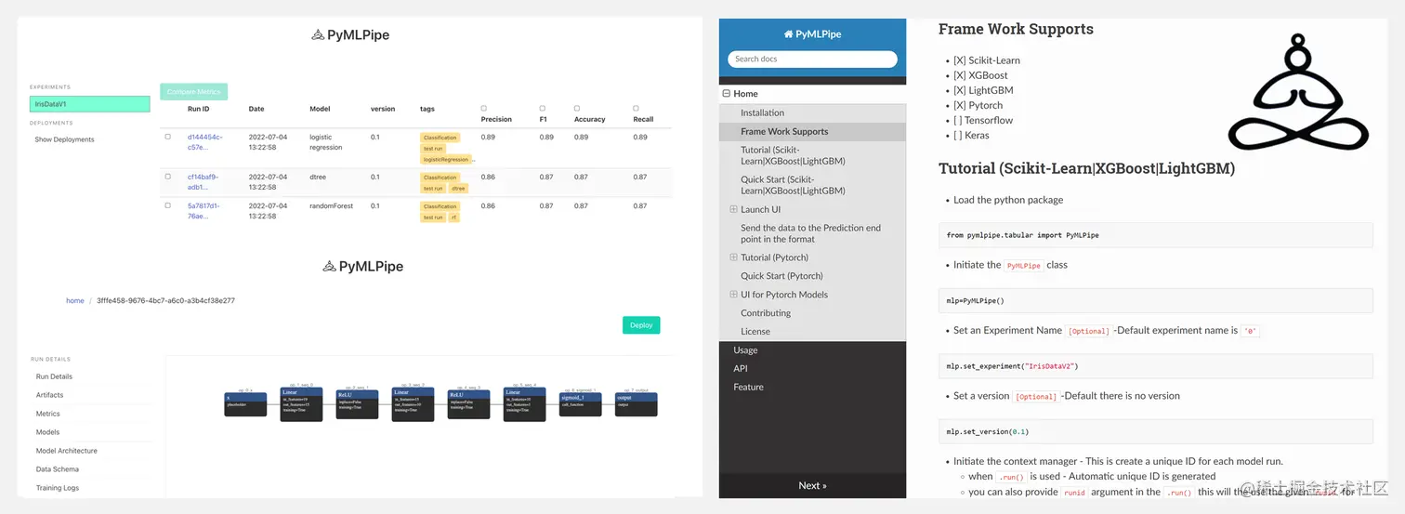
Task: Open the Contributing docs page
Action: 812,313
